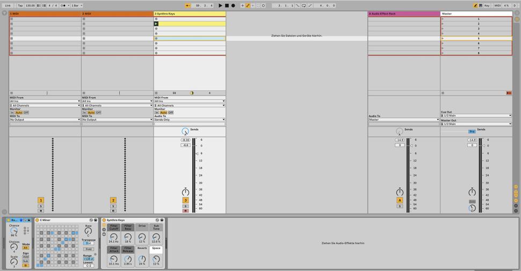Toggle the computer MIDI keyboard icon

tap(481, 6)
